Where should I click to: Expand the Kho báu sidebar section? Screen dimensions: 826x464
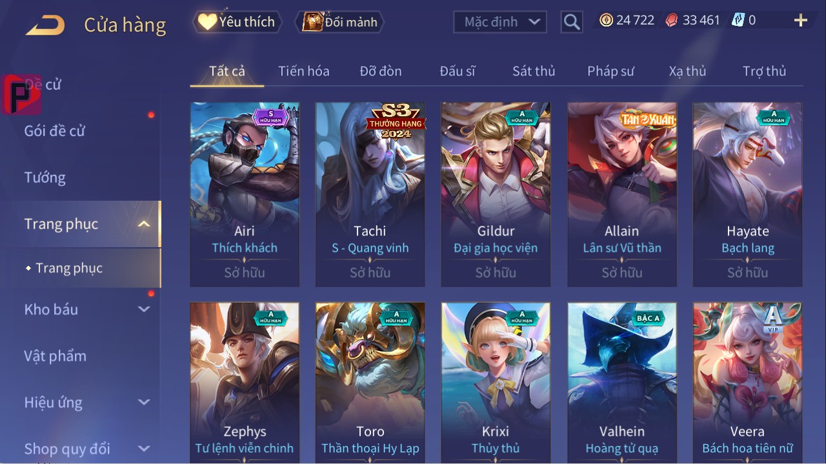(x=144, y=310)
